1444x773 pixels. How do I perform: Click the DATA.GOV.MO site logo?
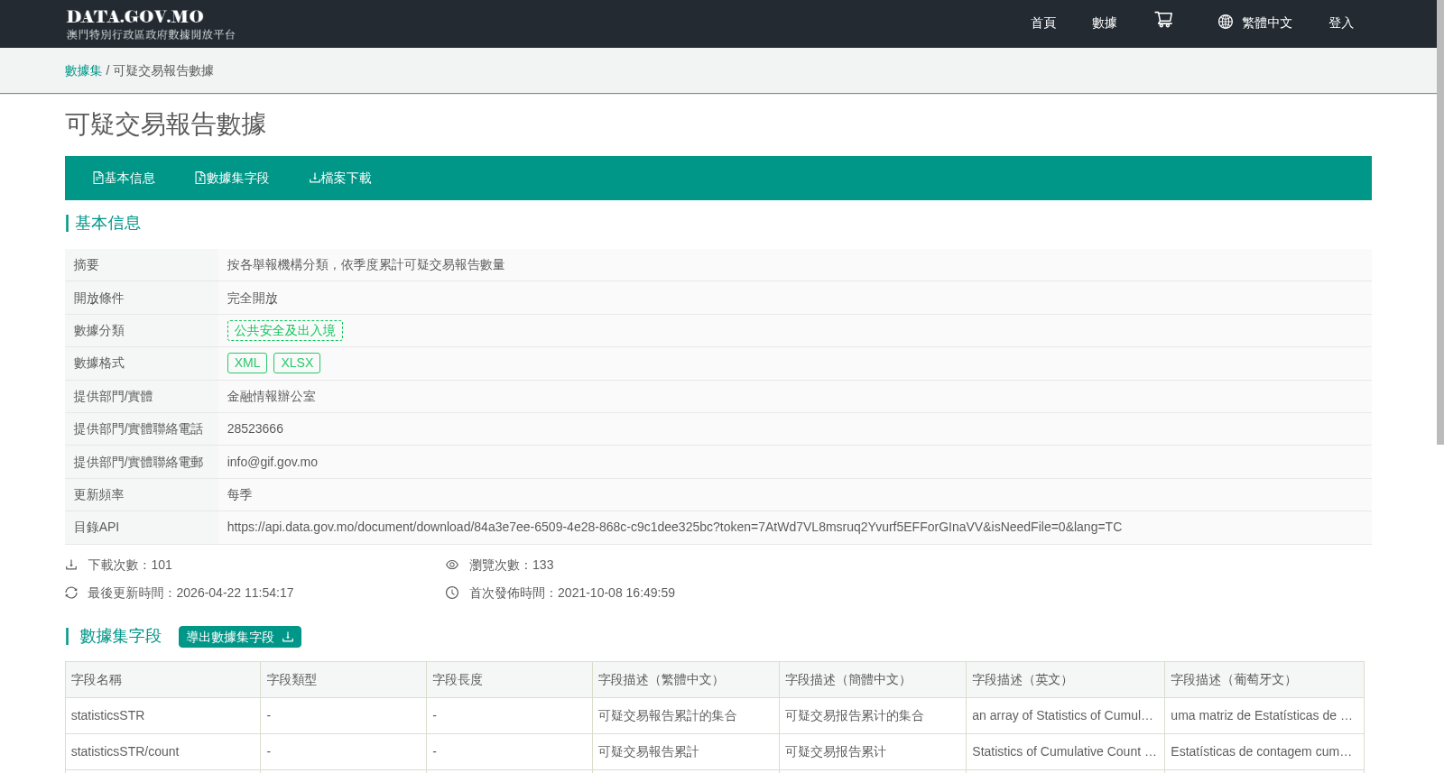[150, 23]
